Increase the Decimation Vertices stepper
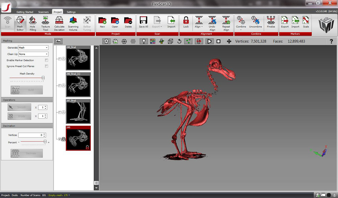 pyautogui.click(x=44, y=134)
